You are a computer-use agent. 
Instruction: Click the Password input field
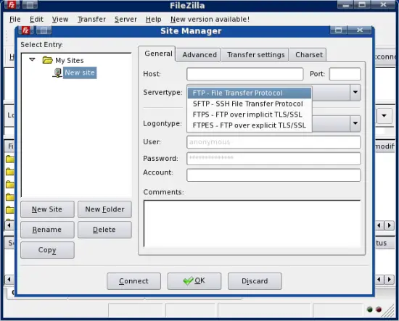click(273, 159)
